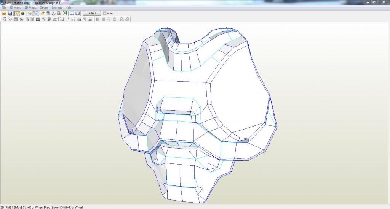This screenshot has height=209, width=390.
Task: Click the printer icon
Action: pos(90,19)
